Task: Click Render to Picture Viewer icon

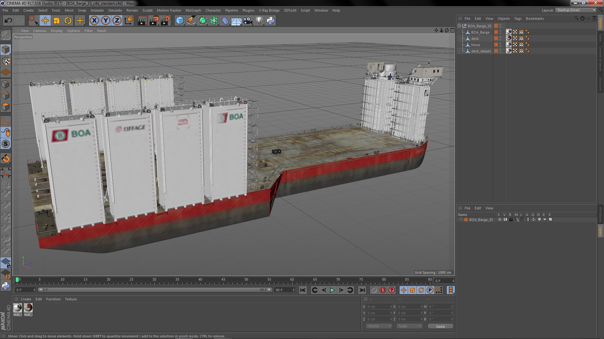Action: coord(154,21)
